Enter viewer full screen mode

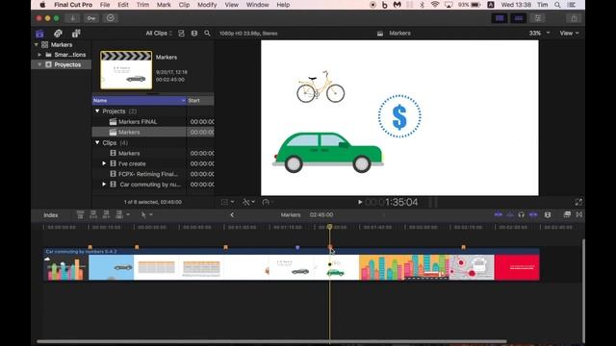pos(578,202)
